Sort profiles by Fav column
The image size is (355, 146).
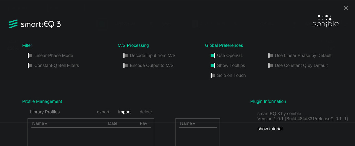143,123
